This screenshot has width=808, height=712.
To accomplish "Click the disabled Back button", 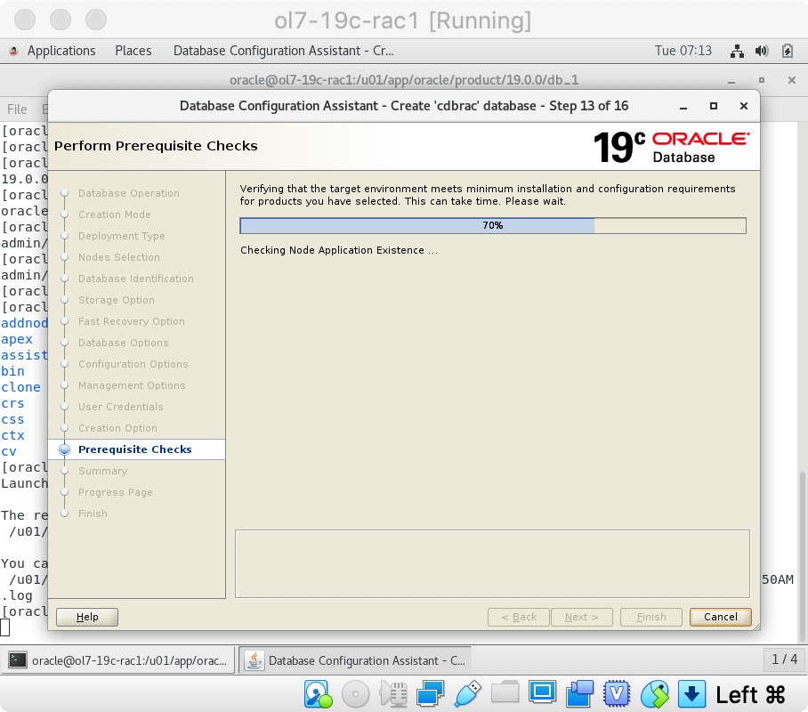I will [x=519, y=617].
